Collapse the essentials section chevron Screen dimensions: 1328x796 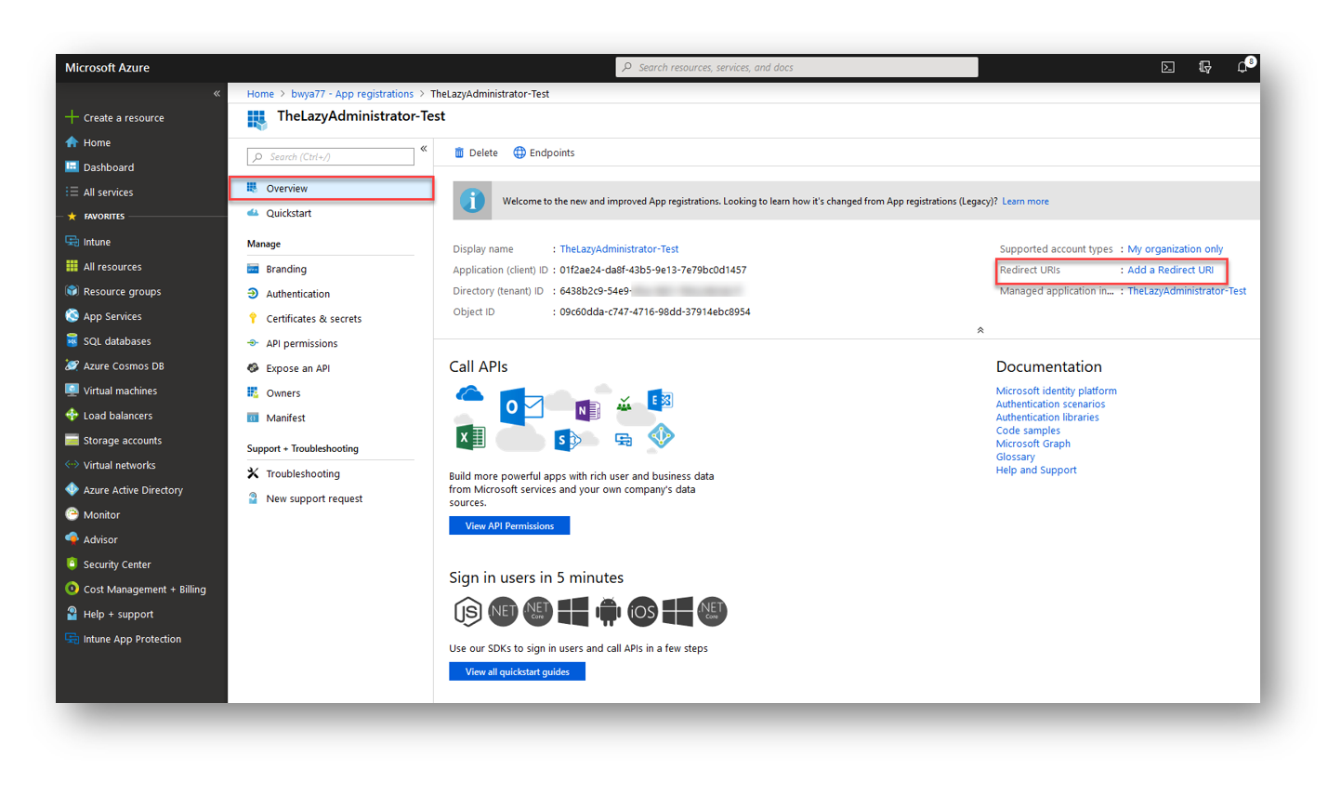[980, 330]
